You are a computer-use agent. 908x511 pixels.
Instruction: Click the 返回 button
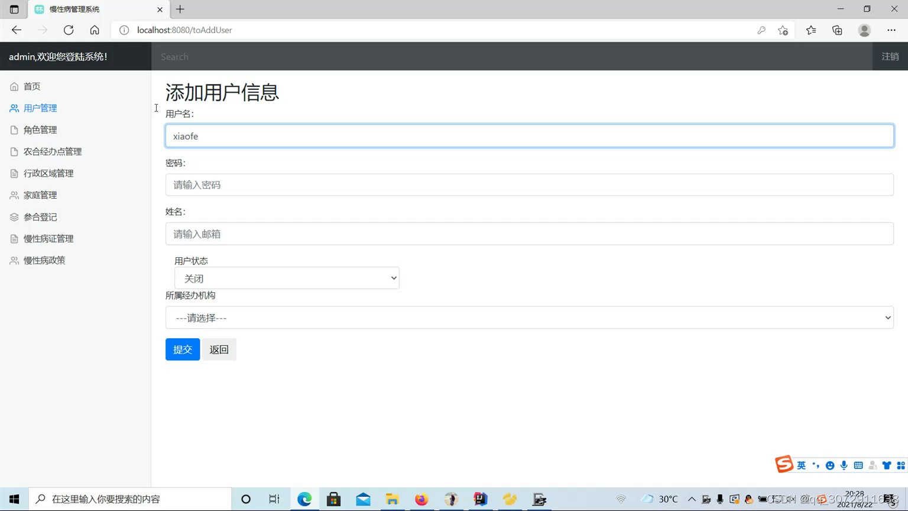(x=219, y=350)
